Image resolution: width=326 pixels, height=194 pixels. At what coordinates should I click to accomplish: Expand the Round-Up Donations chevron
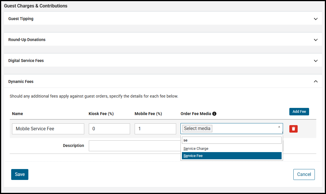pos(316,40)
